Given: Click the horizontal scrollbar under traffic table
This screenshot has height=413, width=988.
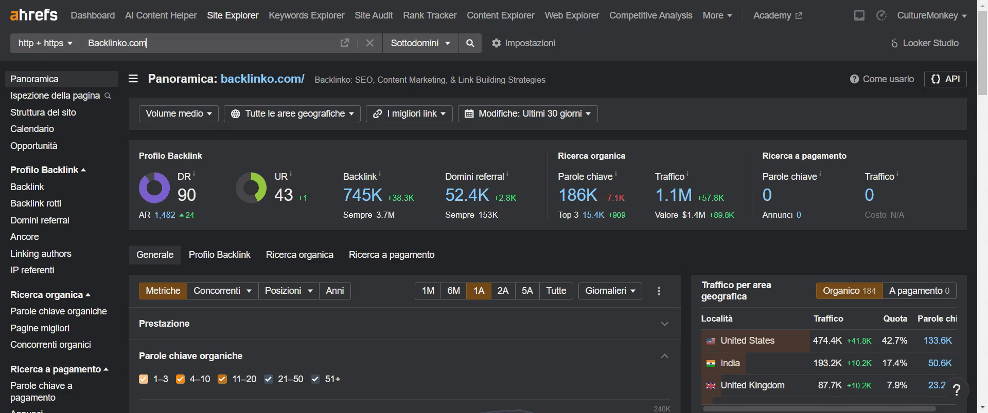Looking at the screenshot, I should tap(819, 409).
